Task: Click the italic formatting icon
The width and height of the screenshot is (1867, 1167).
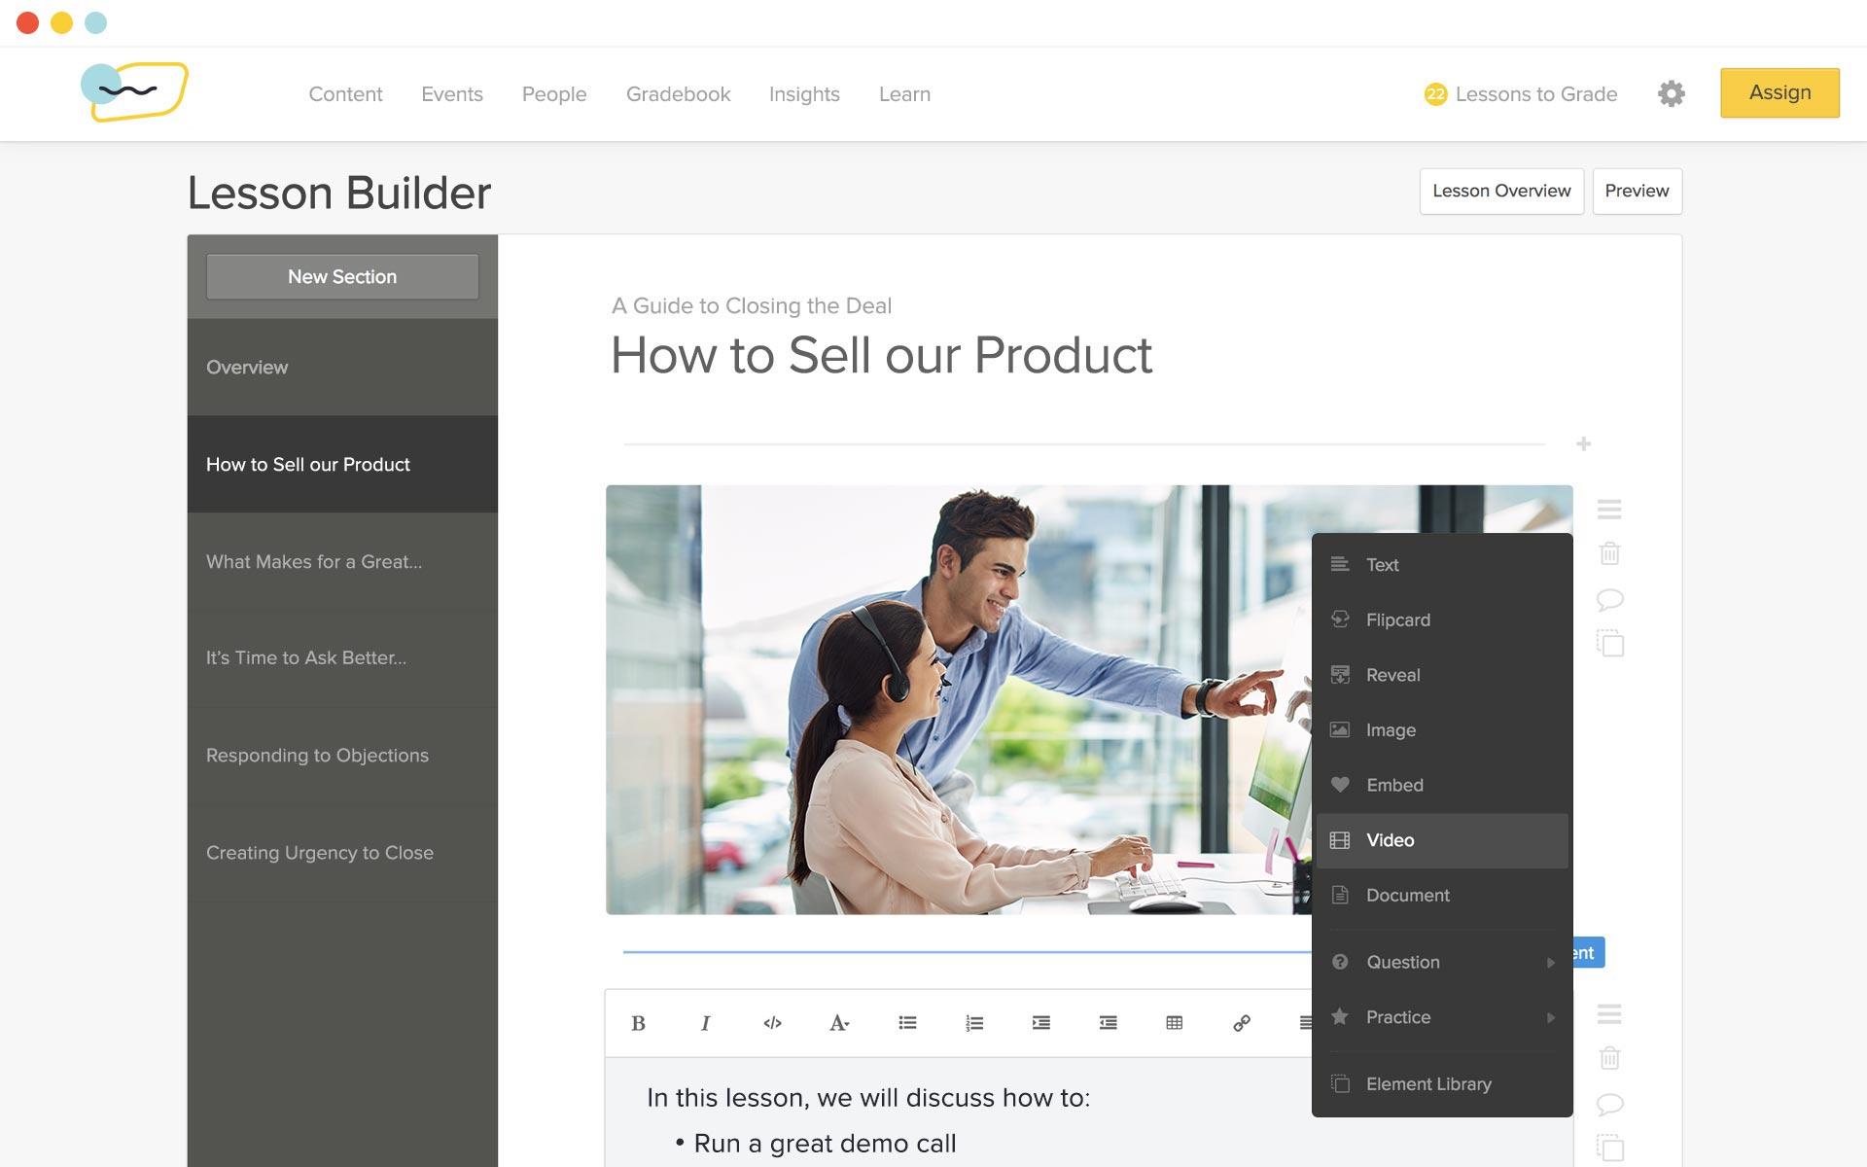Action: [x=704, y=1024]
